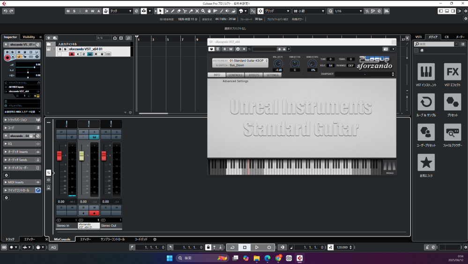
Task: Enable record on sforzando track row
Action: (x=72, y=54)
